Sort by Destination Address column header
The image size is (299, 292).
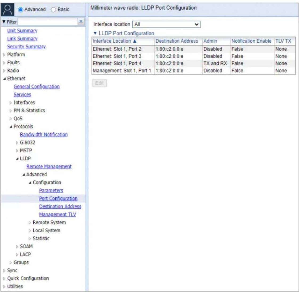pyautogui.click(x=177, y=41)
